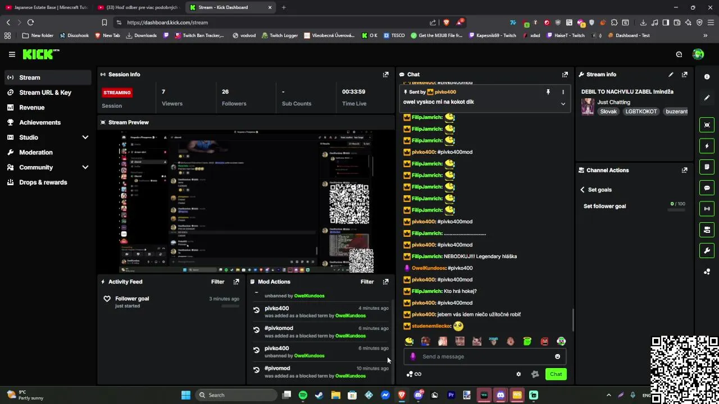Image resolution: width=719 pixels, height=404 pixels.
Task: Click Set follower goal
Action: (604, 206)
